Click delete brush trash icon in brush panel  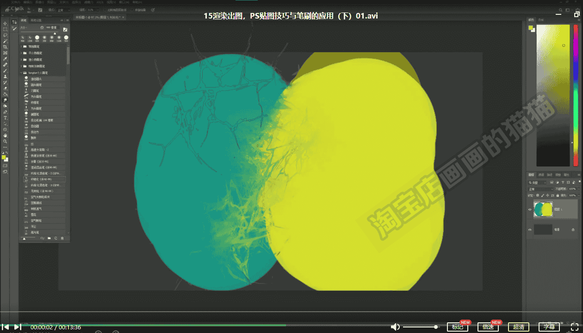62,238
